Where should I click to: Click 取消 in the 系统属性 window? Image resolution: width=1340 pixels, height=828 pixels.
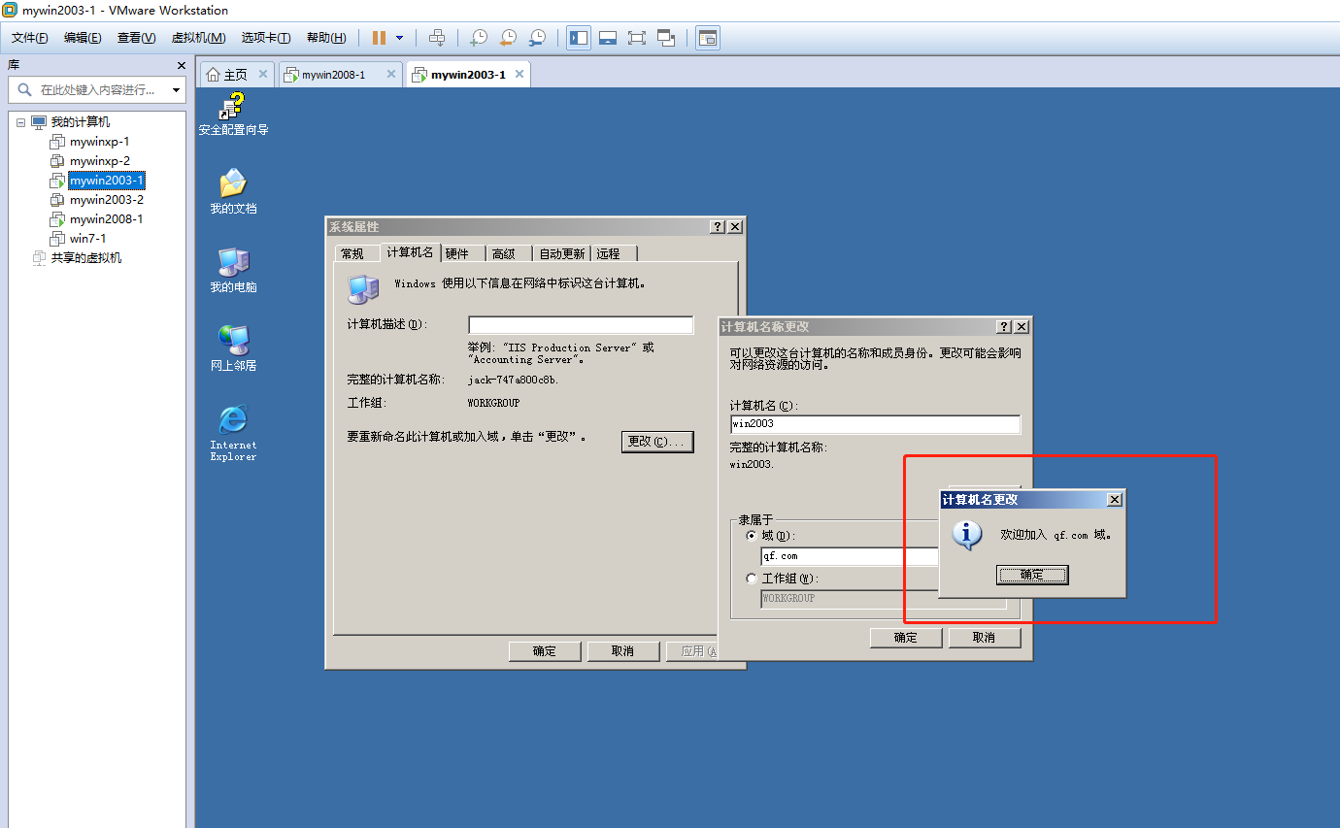click(x=623, y=651)
